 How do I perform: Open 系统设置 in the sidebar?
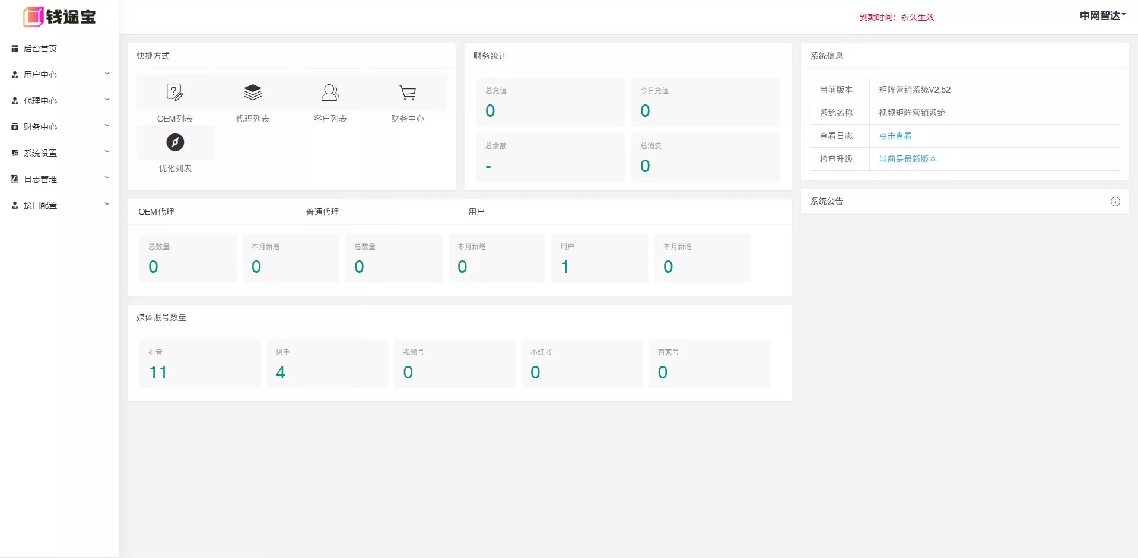tap(40, 153)
